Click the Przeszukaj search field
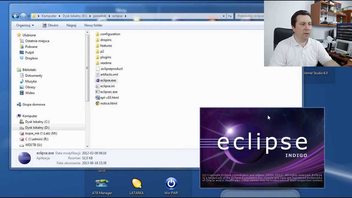Image resolution: width=352 pixels, height=198 pixels. [x=250, y=16]
